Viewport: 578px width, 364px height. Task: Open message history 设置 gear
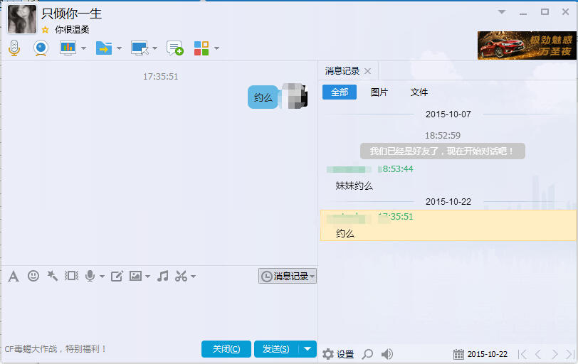(x=338, y=354)
